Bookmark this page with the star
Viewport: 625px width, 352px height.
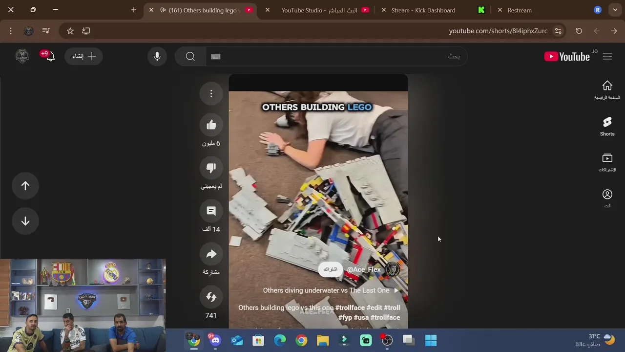click(70, 31)
